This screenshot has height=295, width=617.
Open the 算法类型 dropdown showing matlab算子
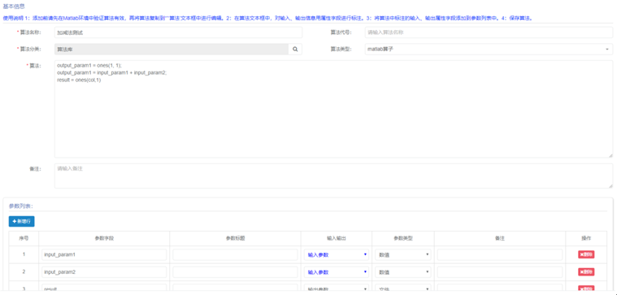[x=489, y=49]
